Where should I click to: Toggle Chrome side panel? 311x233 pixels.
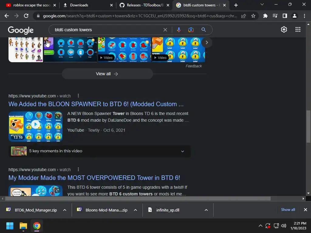point(285,16)
